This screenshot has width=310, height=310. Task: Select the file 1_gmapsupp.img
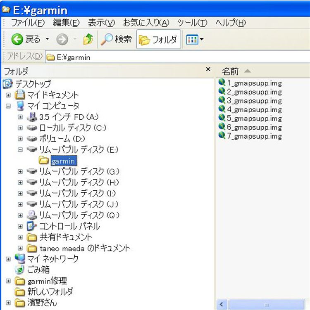coord(254,83)
